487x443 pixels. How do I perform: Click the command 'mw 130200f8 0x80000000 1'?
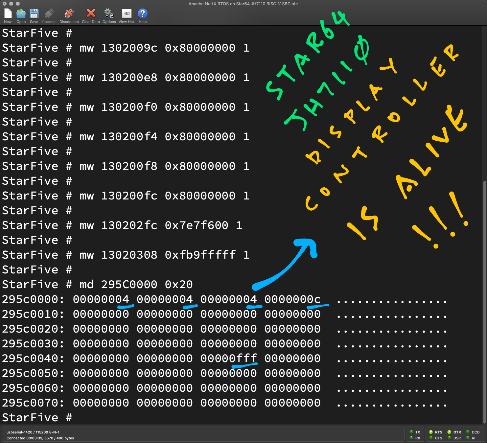[164, 166]
